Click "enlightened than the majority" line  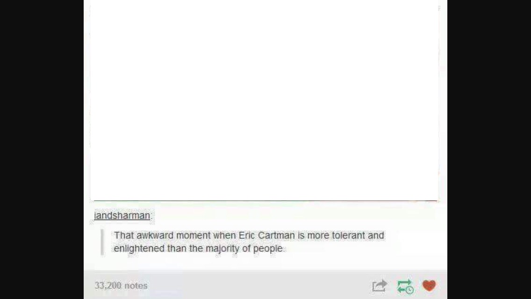(x=176, y=249)
